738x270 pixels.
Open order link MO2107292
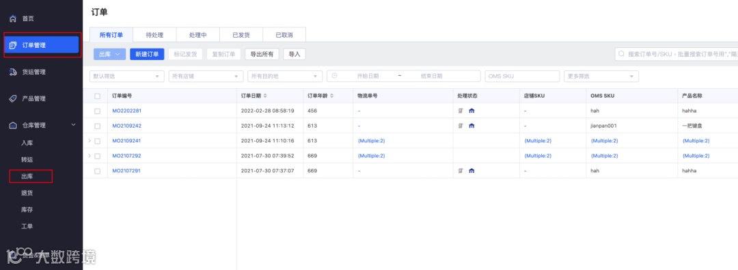coord(126,156)
